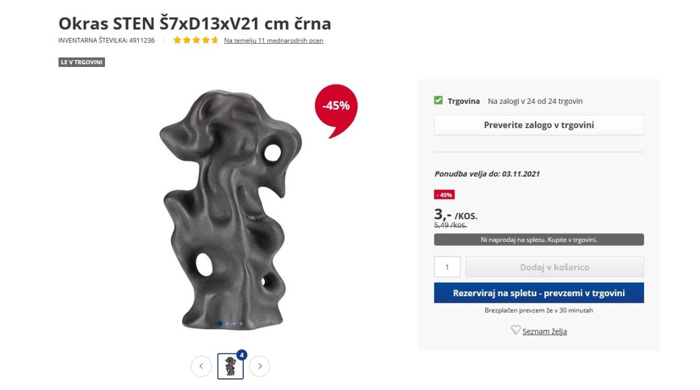Select the fourth carousel dot indicator

[x=241, y=323]
